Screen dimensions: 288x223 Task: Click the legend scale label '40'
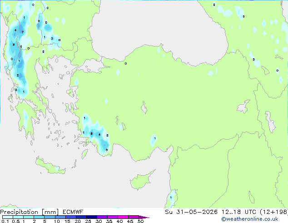click(119, 221)
